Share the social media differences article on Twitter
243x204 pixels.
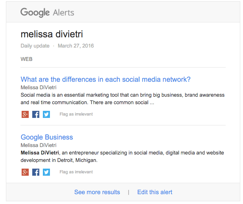click(x=46, y=114)
